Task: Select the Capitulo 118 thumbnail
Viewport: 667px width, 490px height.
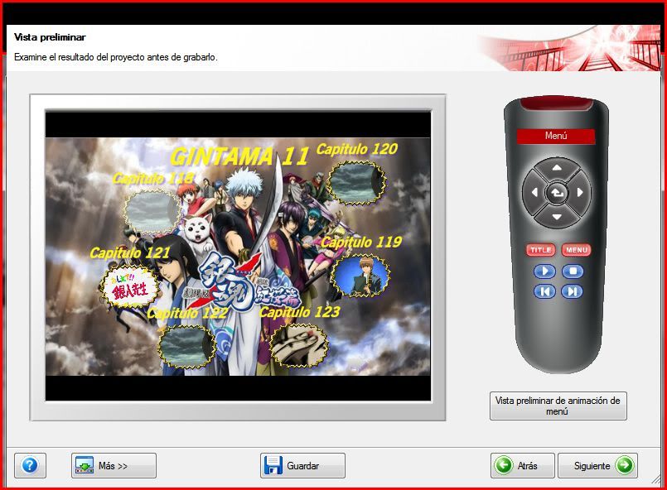Action: click(x=152, y=211)
